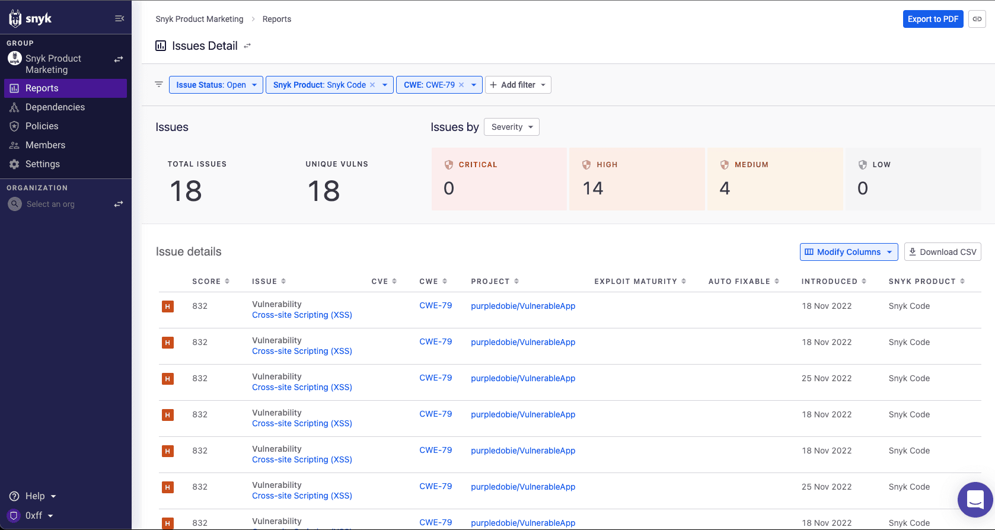The height and width of the screenshot is (530, 995).
Task: Open CWE-79 link in the first row
Action: coord(435,305)
